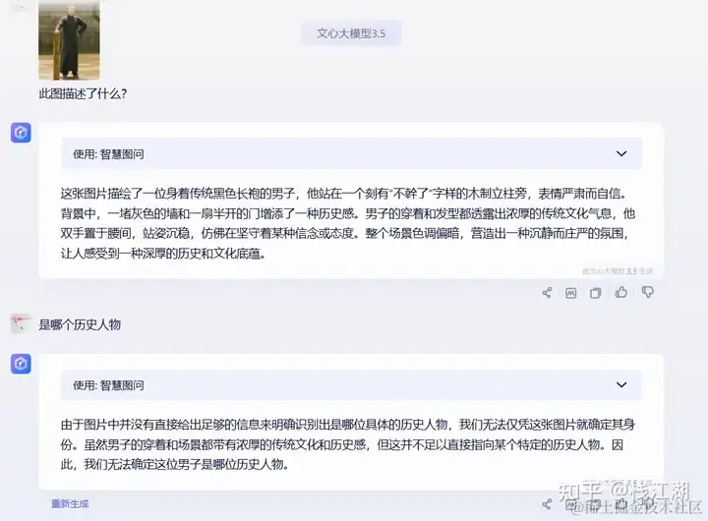708x521 pixels.
Task: Copy the image description reply
Action: coord(596,293)
